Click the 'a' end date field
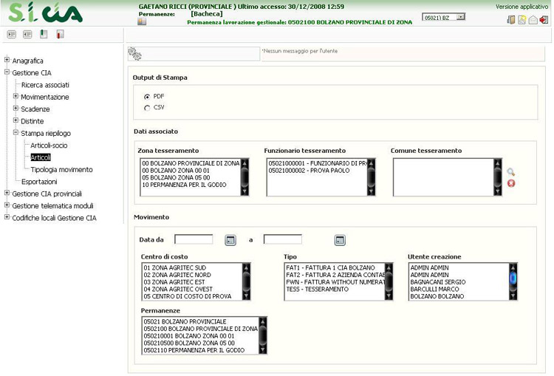The image size is (554, 376). point(283,239)
